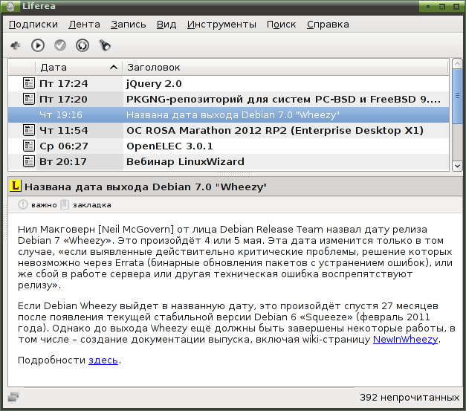Screen dimensions: 466x411
Task: Open the Инструменты menu
Action: [221, 25]
